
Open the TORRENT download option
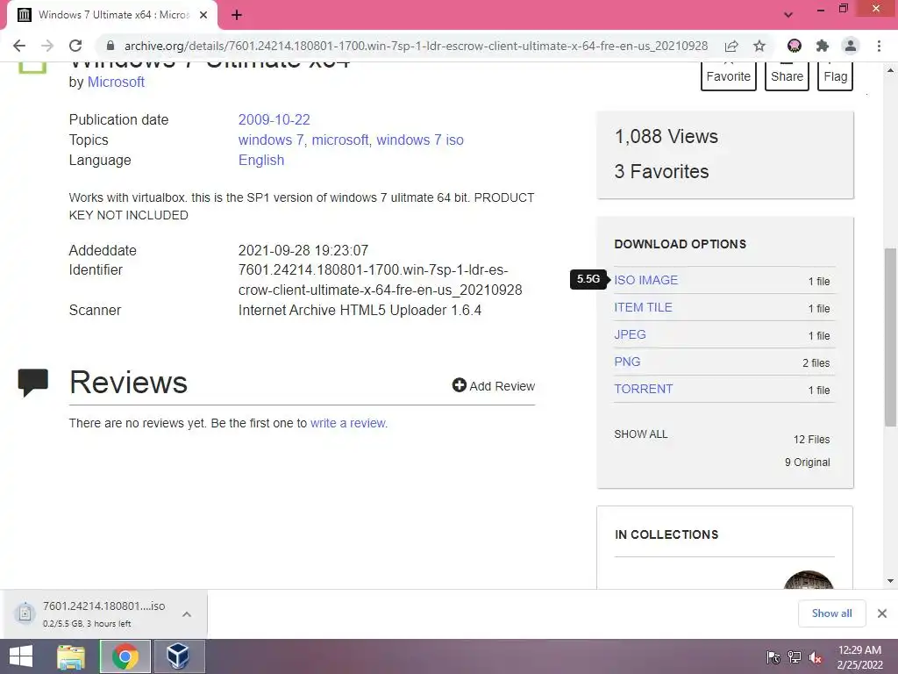643,389
